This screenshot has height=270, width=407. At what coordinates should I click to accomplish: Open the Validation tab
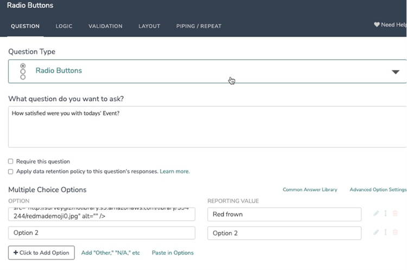click(105, 26)
